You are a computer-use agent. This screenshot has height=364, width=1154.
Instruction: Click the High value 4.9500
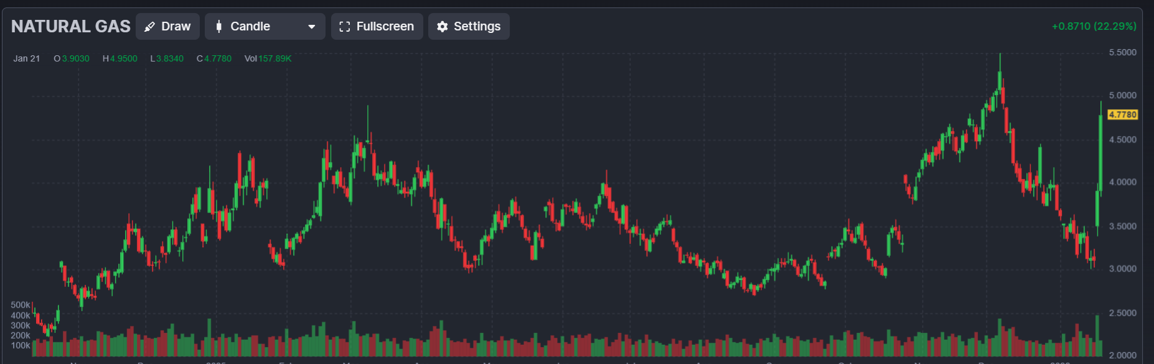pos(123,58)
